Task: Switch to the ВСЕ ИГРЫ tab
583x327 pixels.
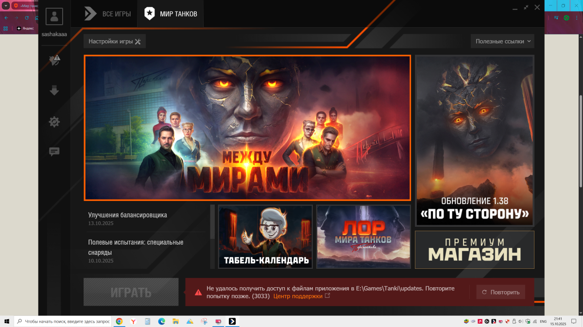Action: click(x=107, y=14)
